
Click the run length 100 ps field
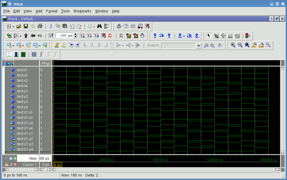pos(64,36)
